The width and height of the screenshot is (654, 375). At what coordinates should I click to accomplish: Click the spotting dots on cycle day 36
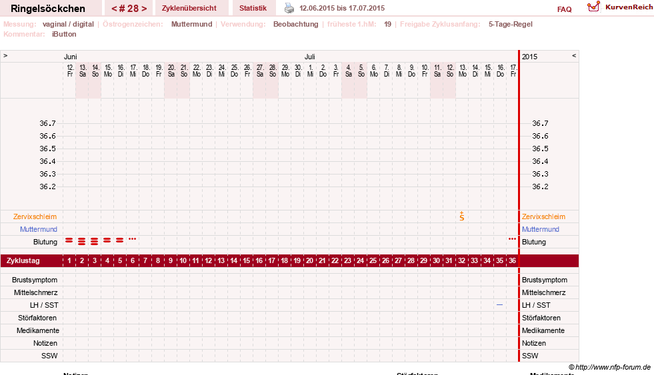coord(512,239)
